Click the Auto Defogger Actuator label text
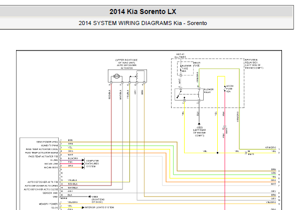The height and width of the screenshot is (210, 296). [126, 64]
